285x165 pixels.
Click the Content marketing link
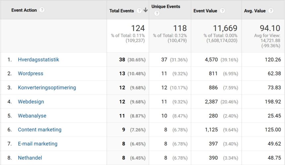tap(39, 130)
